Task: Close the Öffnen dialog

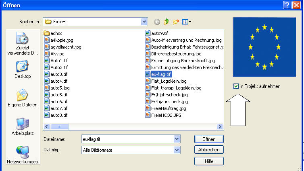Action: click(296, 5)
